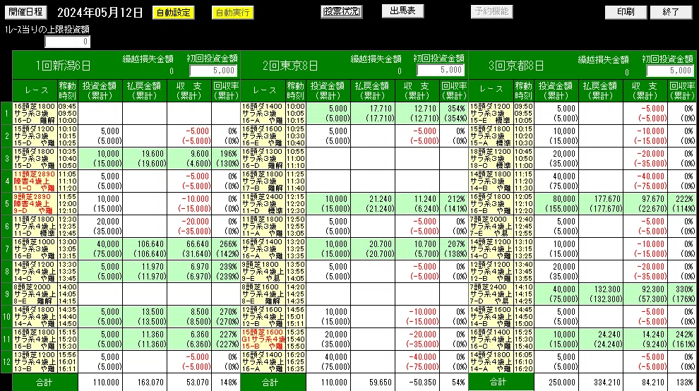Click Kyoto total payout 334,210

pyautogui.click(x=604, y=383)
